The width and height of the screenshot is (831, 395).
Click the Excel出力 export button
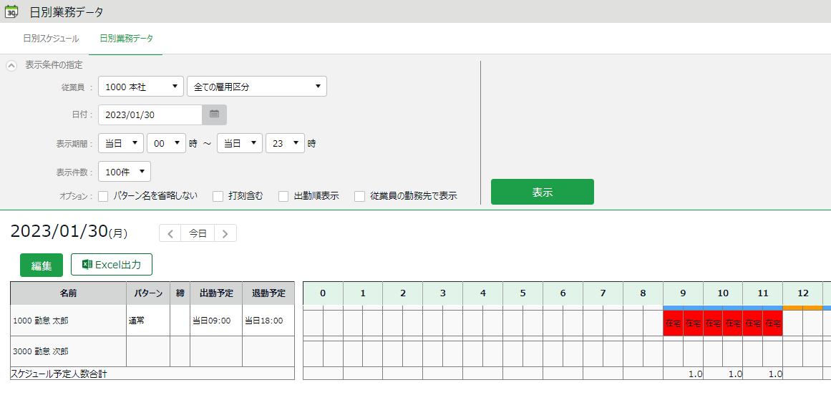(x=112, y=265)
